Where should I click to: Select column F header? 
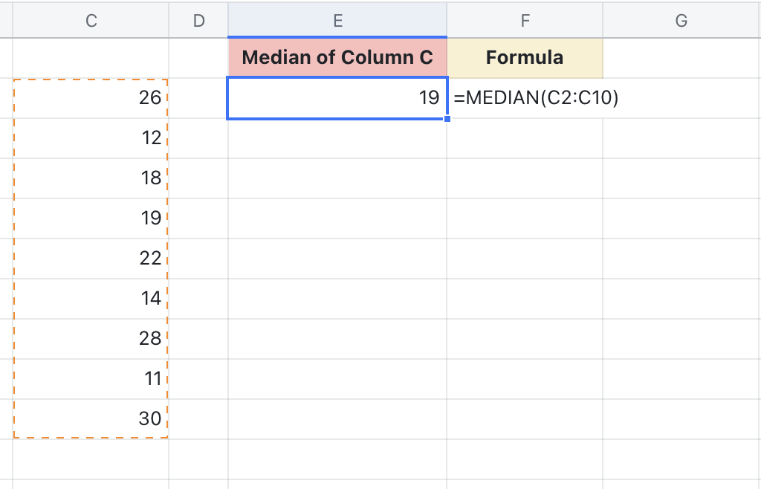(x=525, y=21)
